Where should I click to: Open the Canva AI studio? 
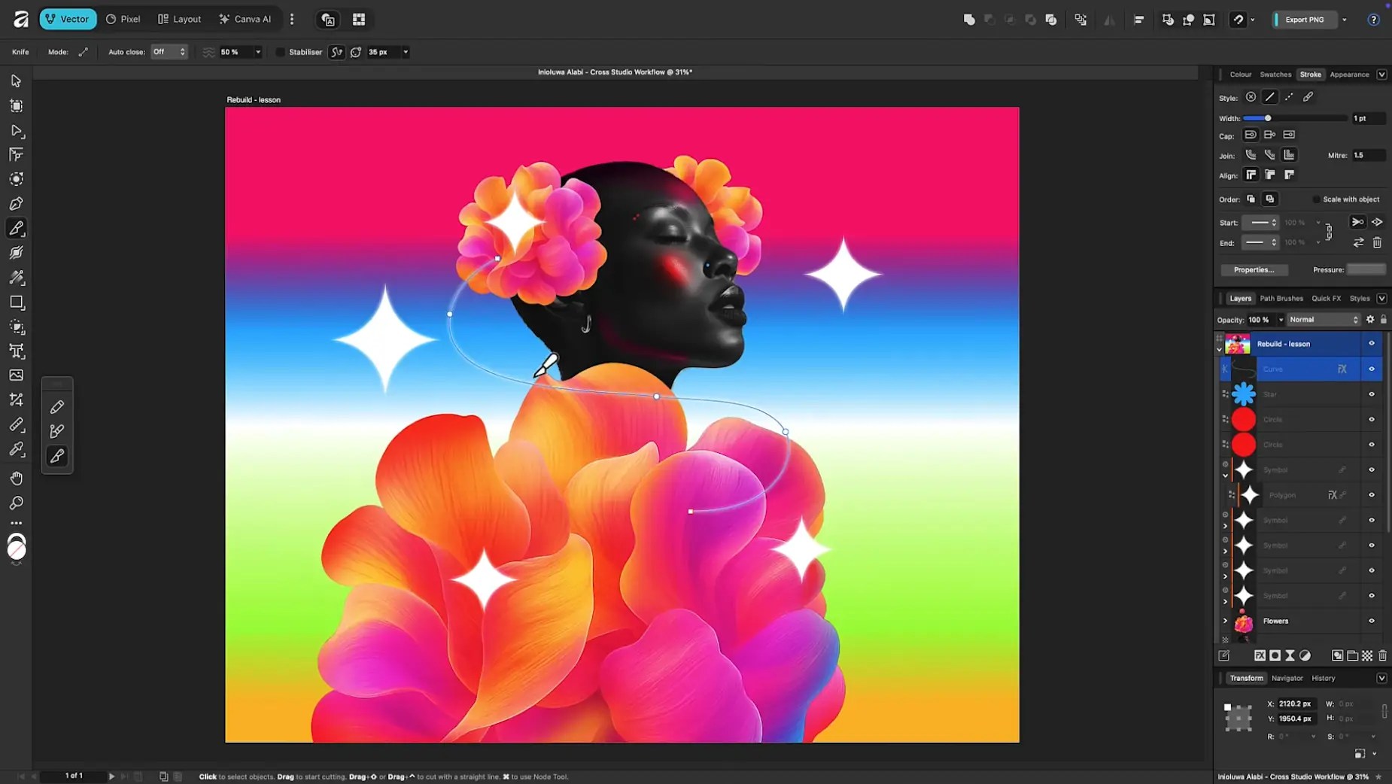(245, 20)
